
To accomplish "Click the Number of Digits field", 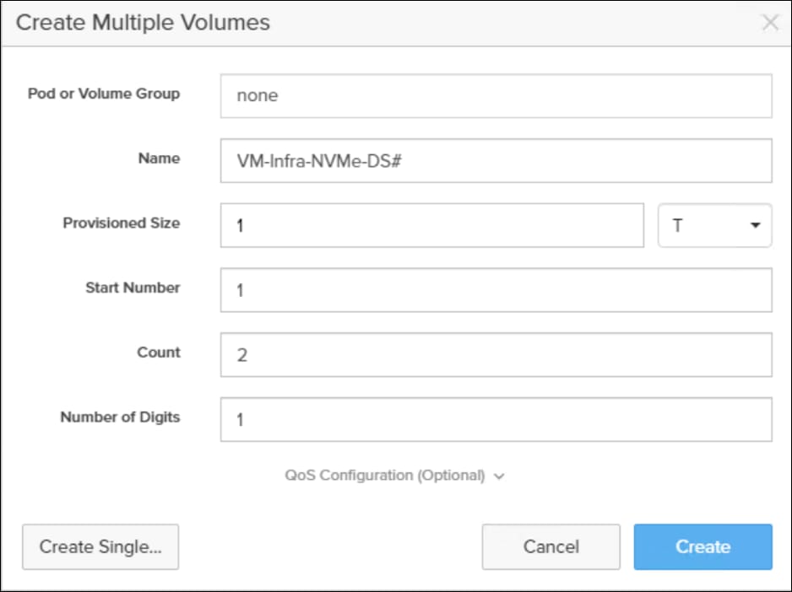I will (x=496, y=419).
